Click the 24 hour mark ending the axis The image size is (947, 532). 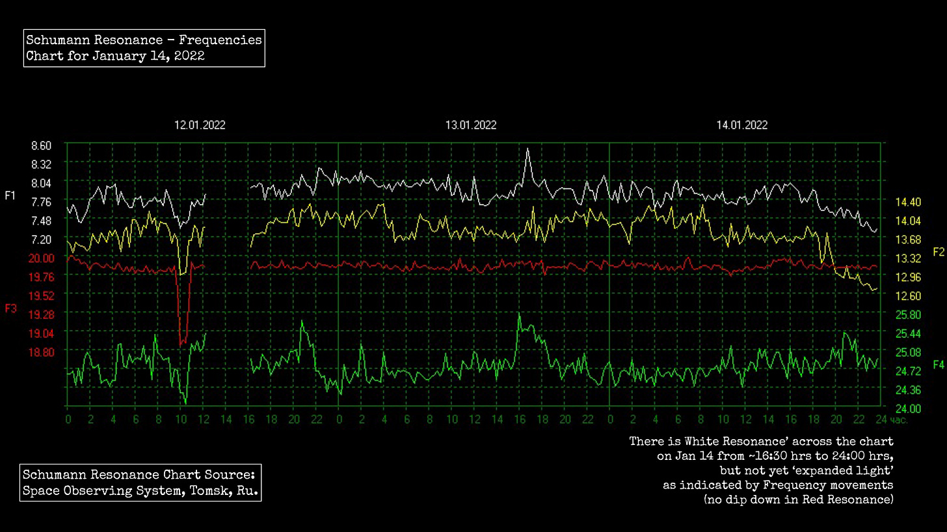pos(881,420)
